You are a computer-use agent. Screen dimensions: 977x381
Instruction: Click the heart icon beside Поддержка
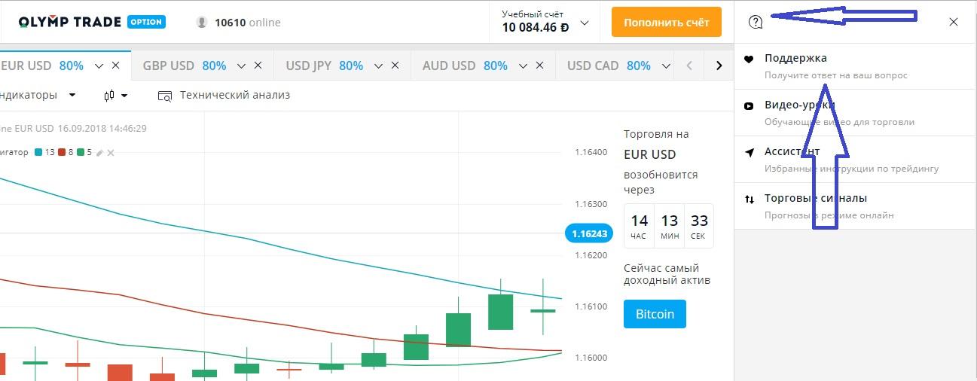(749, 59)
